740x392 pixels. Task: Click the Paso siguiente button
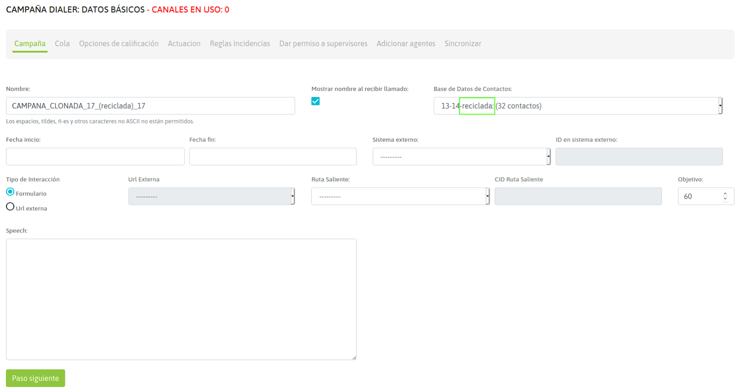tap(36, 378)
